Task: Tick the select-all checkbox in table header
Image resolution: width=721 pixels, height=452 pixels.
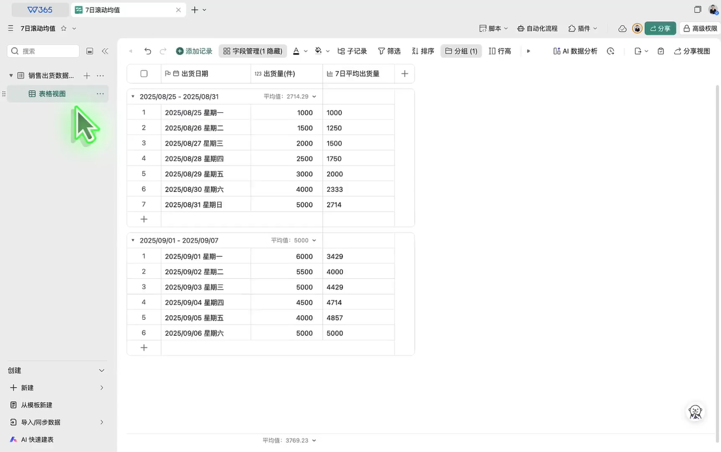Action: coord(144,74)
